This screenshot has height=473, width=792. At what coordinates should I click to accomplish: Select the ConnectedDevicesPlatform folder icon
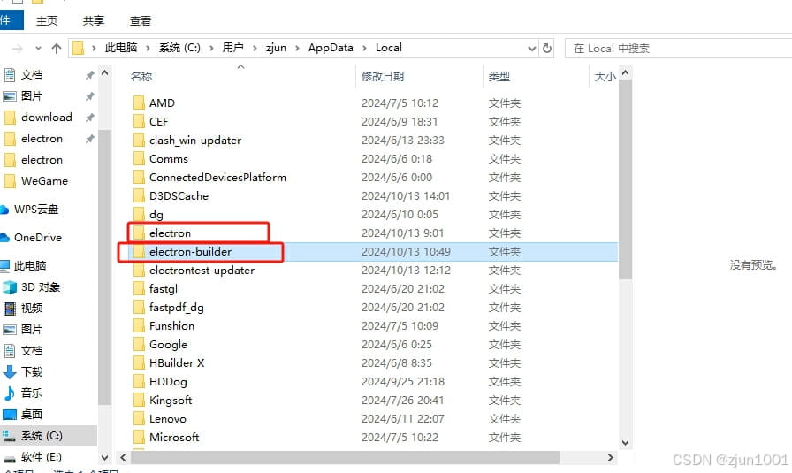click(139, 178)
